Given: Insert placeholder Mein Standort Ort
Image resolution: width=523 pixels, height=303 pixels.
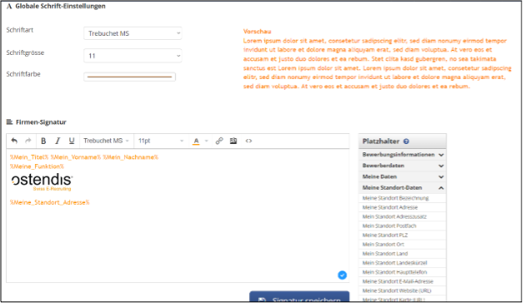Looking at the screenshot, I should pos(402,245).
